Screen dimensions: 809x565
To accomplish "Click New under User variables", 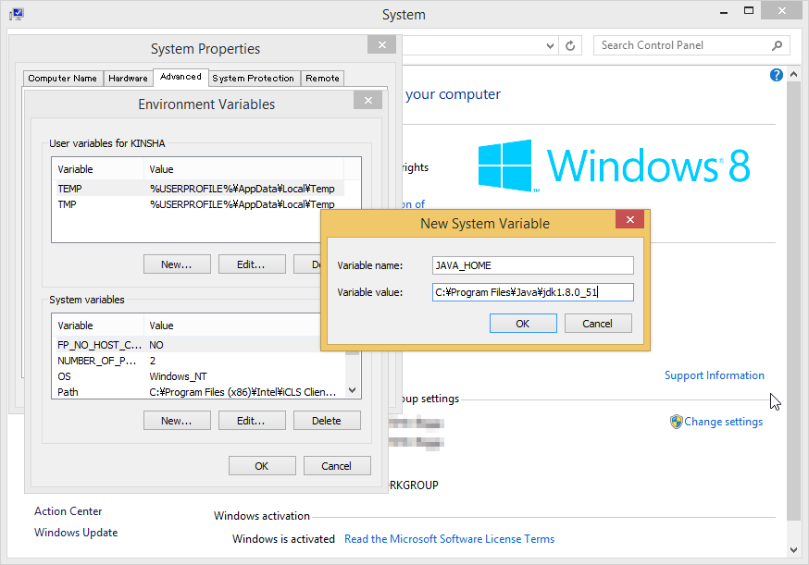I will point(177,264).
